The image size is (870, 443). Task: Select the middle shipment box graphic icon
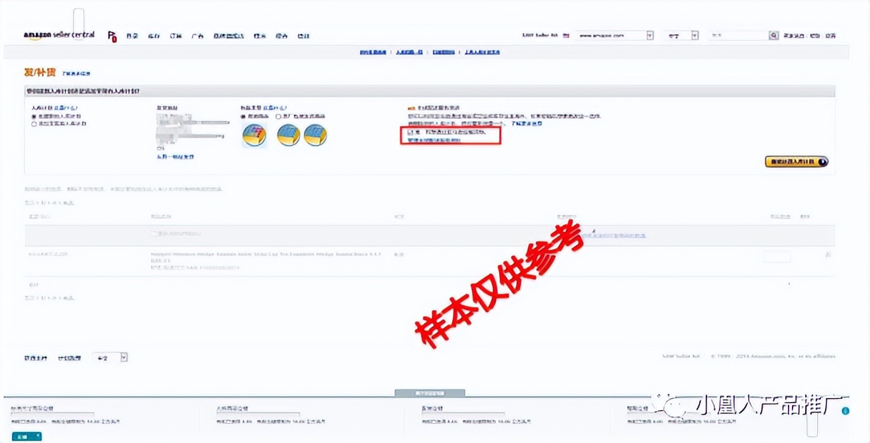289,134
